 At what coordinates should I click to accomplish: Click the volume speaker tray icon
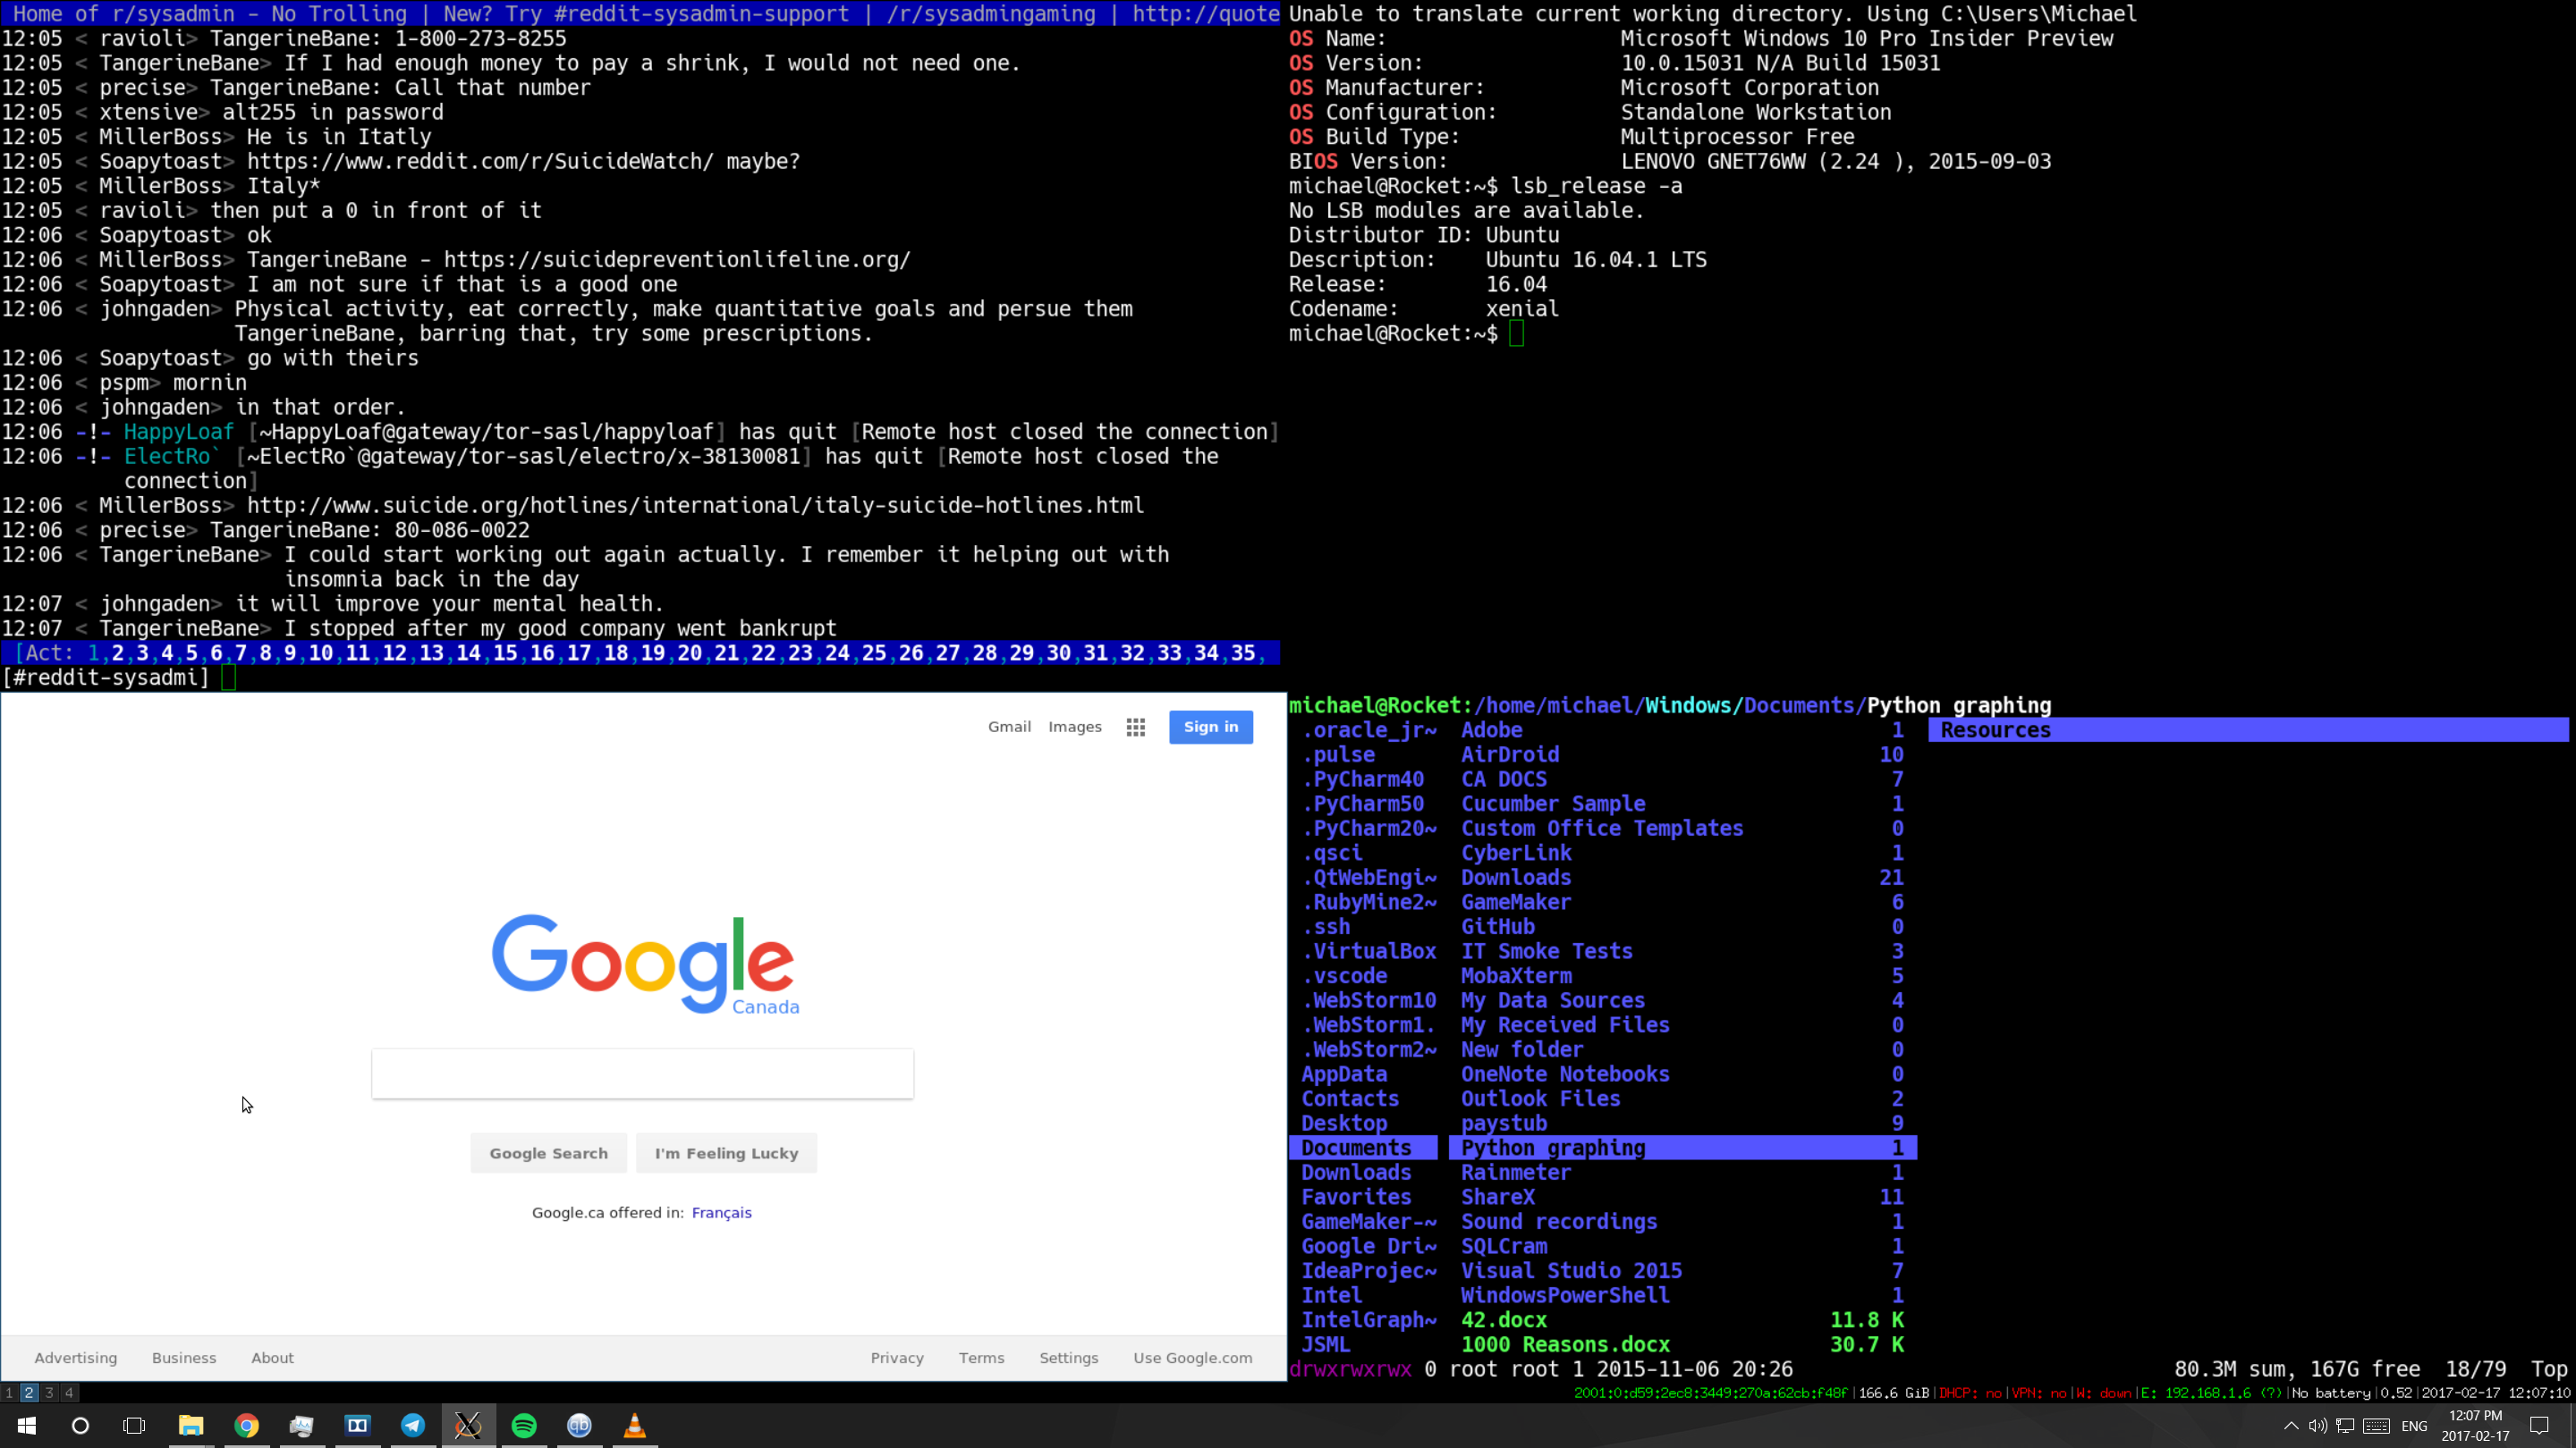pyautogui.click(x=2317, y=1426)
